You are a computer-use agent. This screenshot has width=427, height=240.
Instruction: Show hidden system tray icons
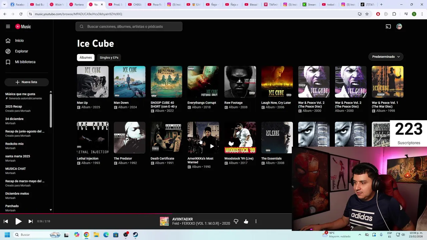(360, 235)
